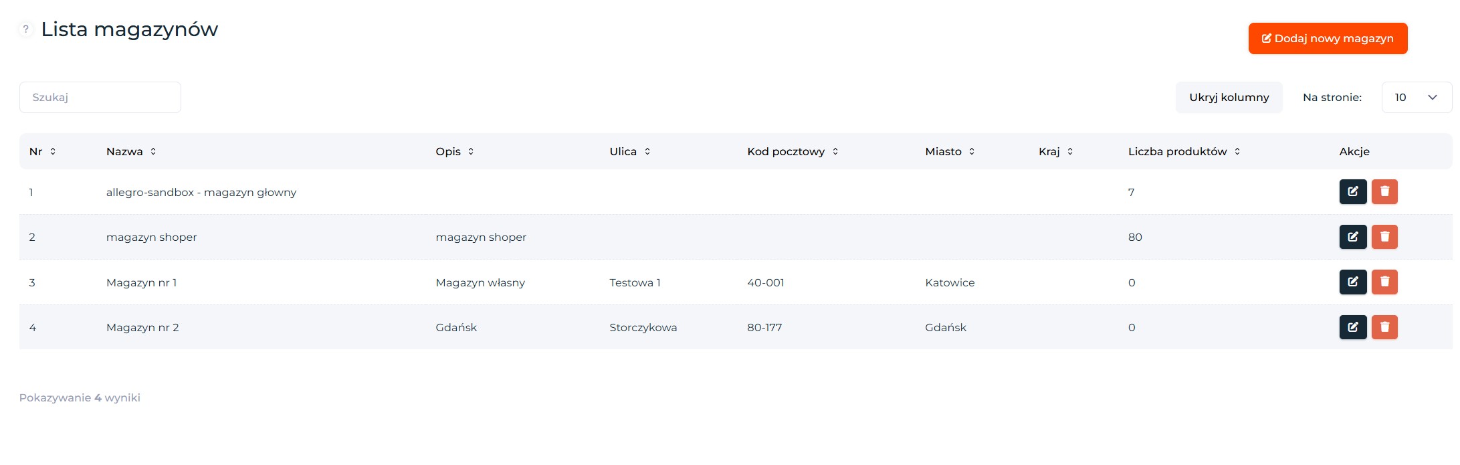1460x465 pixels.
Task: Sort by Ulica column arrows
Action: pos(647,151)
